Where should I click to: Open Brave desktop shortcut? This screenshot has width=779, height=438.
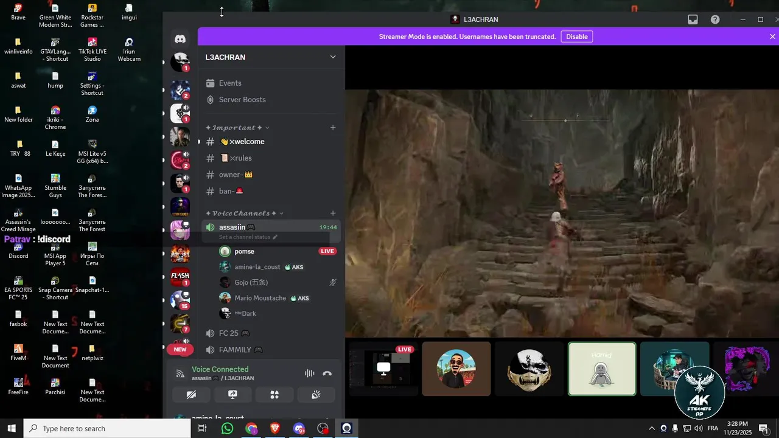click(x=18, y=12)
